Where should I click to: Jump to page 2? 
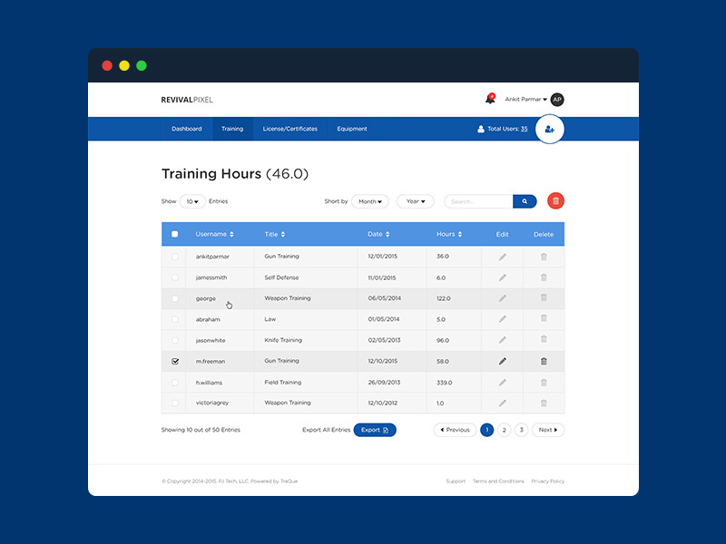(x=505, y=430)
